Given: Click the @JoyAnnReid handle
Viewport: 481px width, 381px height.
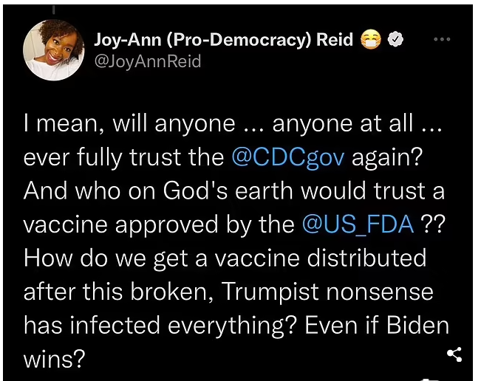Looking at the screenshot, I should pos(148,61).
